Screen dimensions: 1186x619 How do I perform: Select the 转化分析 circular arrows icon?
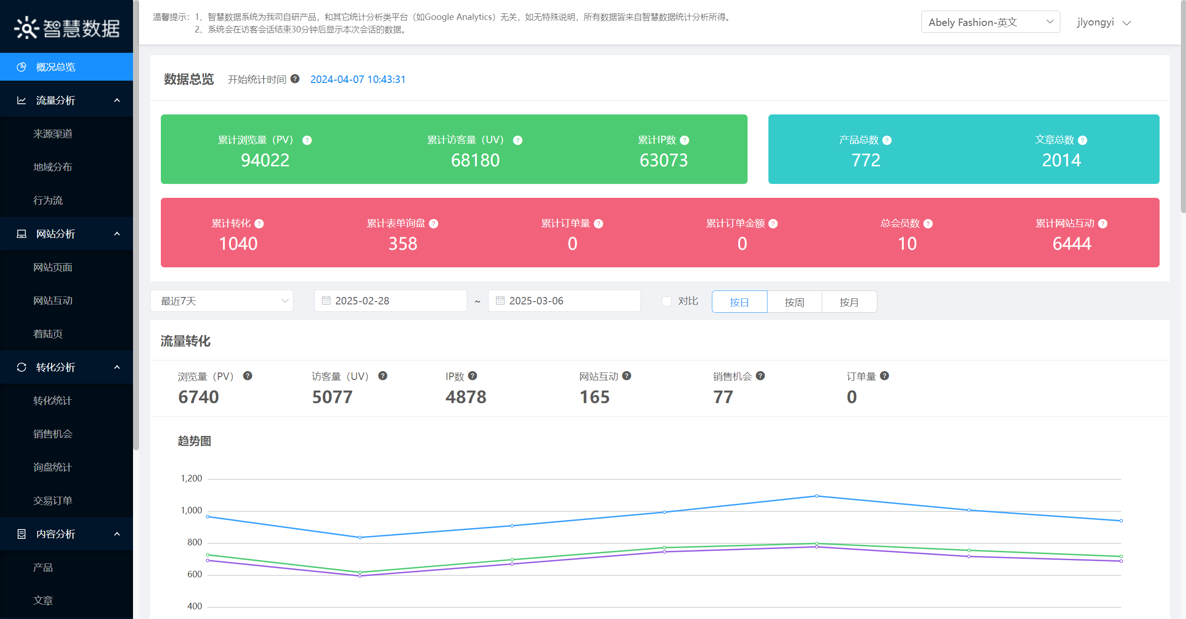[21, 367]
